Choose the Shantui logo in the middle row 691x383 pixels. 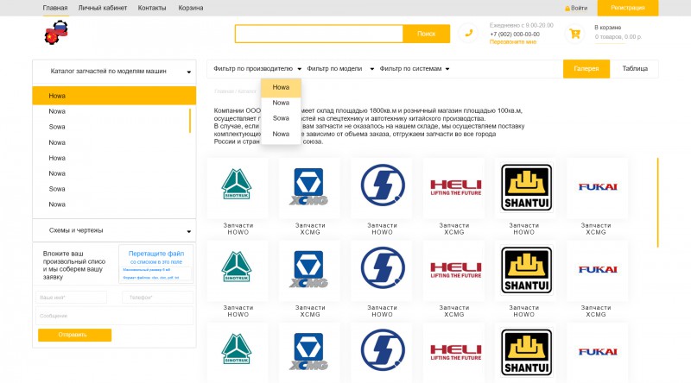coord(526,270)
